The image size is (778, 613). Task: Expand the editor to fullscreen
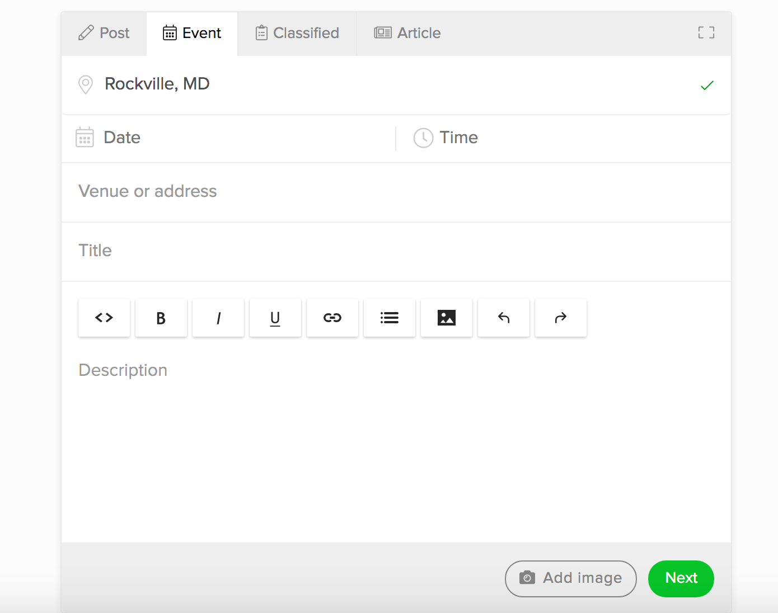pyautogui.click(x=706, y=33)
